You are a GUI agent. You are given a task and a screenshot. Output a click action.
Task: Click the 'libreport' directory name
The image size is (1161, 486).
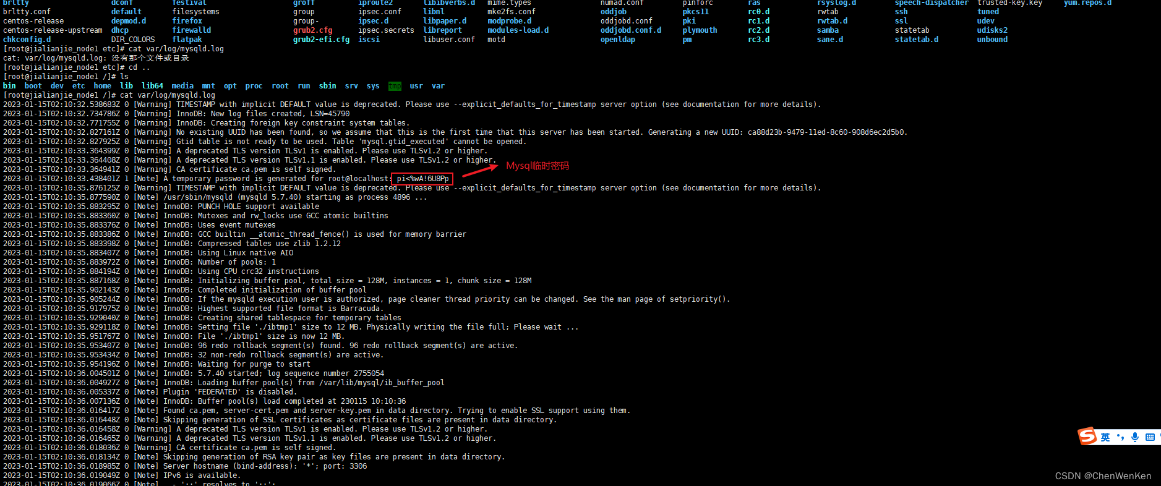click(442, 30)
